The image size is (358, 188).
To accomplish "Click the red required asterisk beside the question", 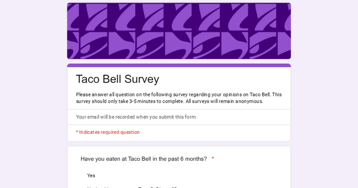I will pos(213,158).
